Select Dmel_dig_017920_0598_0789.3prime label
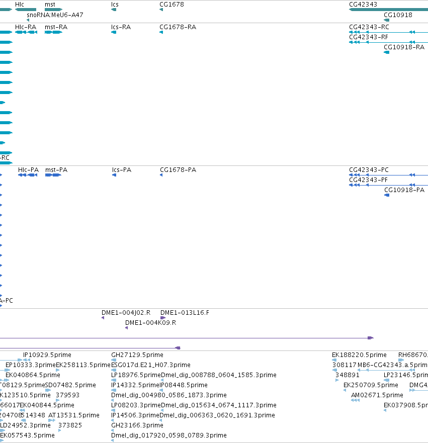Image resolution: width=428 pixels, height=443 pixels. click(x=169, y=435)
